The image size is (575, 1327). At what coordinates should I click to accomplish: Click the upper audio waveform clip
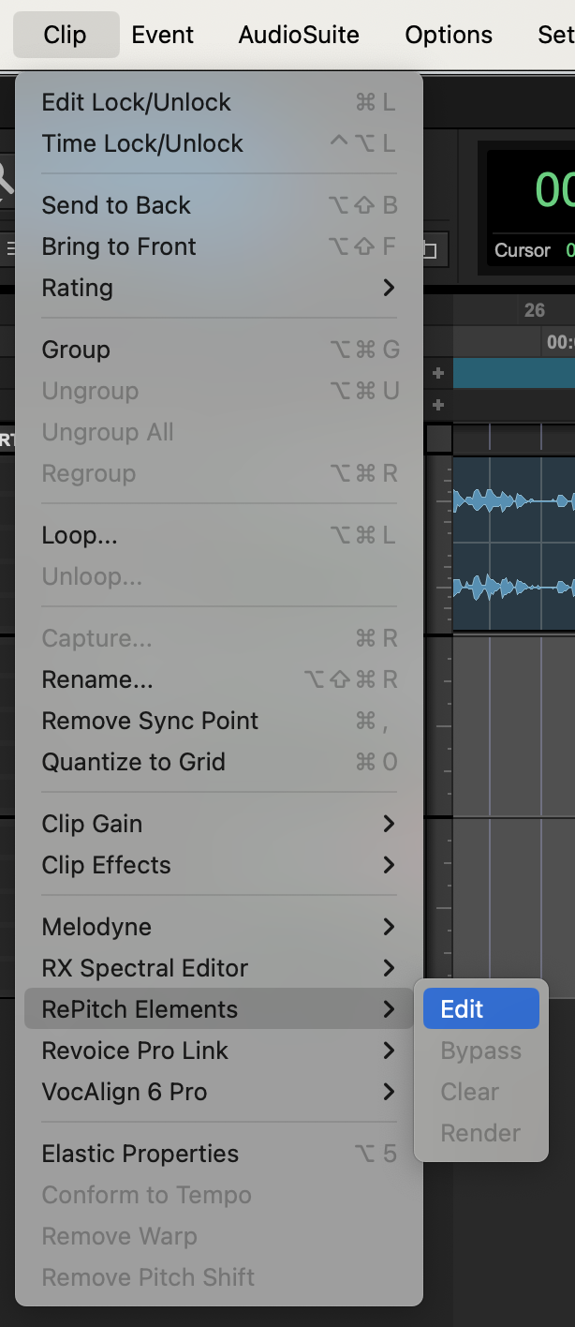tap(513, 501)
